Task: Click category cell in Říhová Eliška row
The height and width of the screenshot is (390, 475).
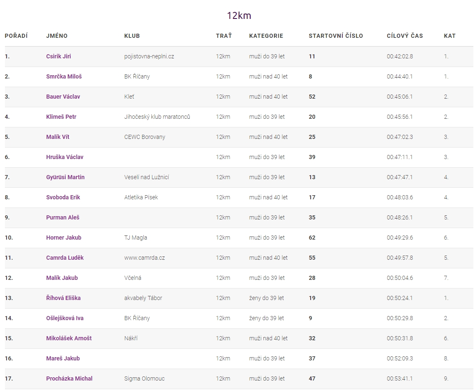Action: [x=267, y=298]
